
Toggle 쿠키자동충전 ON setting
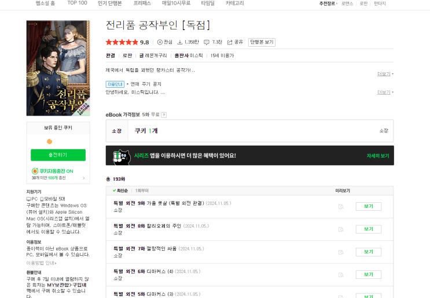point(56,171)
